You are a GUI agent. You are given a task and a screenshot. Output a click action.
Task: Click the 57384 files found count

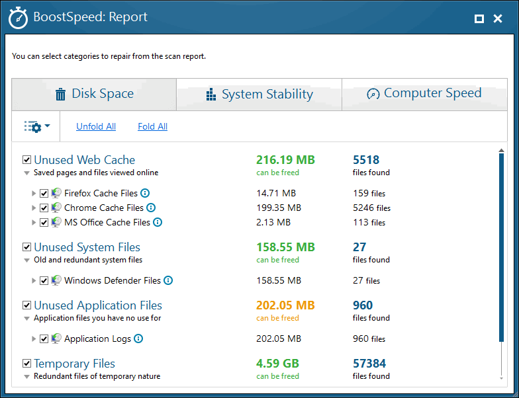(369, 364)
